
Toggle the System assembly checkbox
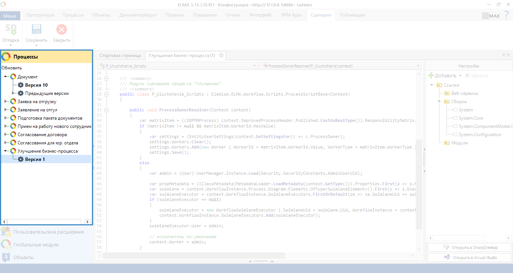click(455, 110)
